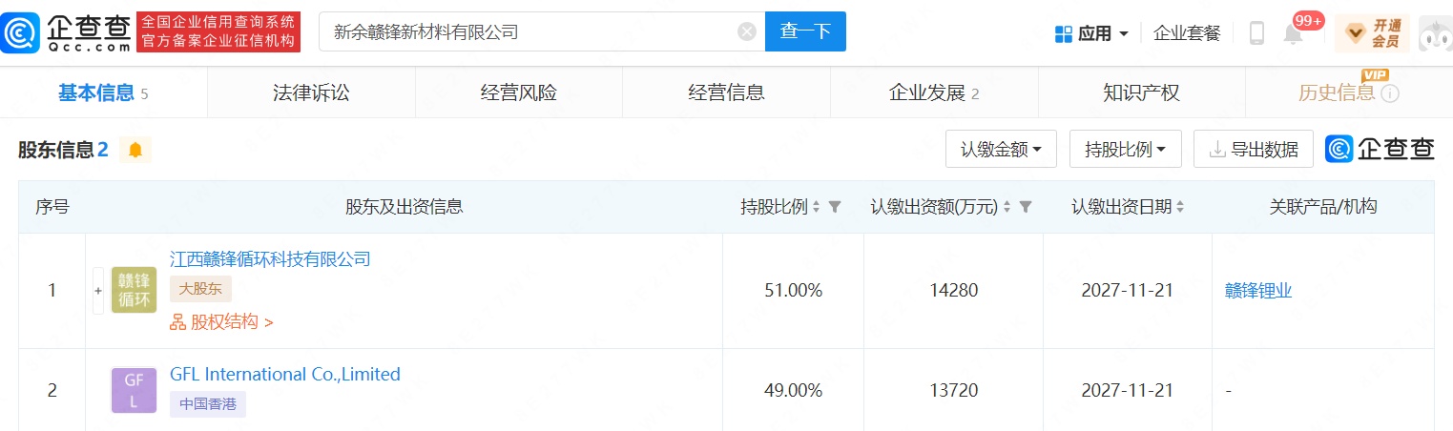Open the 应用 dropdown menu
Image resolution: width=1453 pixels, height=431 pixels.
click(1091, 33)
